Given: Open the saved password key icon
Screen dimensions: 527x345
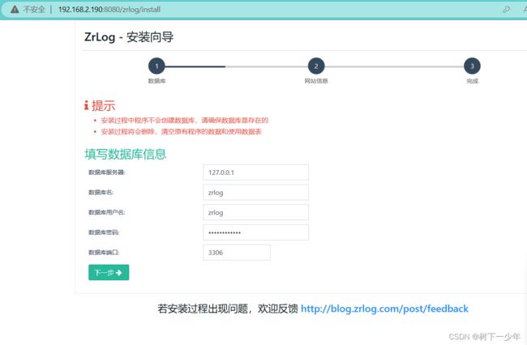Looking at the screenshot, I should (x=506, y=10).
